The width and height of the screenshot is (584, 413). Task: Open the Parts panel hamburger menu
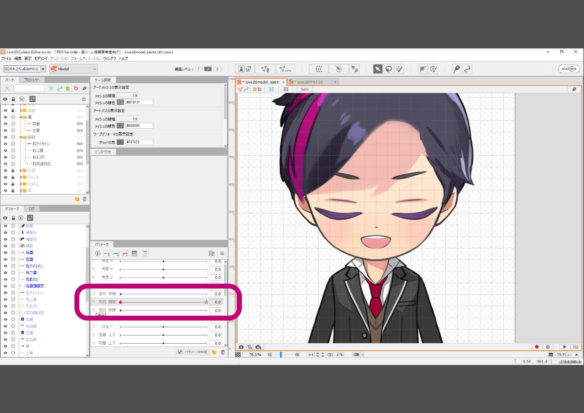(84, 99)
